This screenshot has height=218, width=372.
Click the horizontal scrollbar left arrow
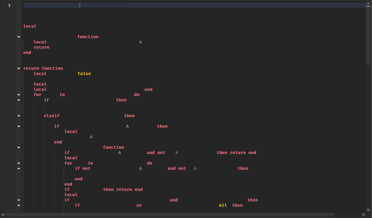3,215
